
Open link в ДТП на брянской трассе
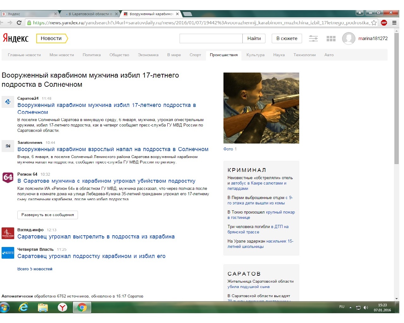[258, 229]
